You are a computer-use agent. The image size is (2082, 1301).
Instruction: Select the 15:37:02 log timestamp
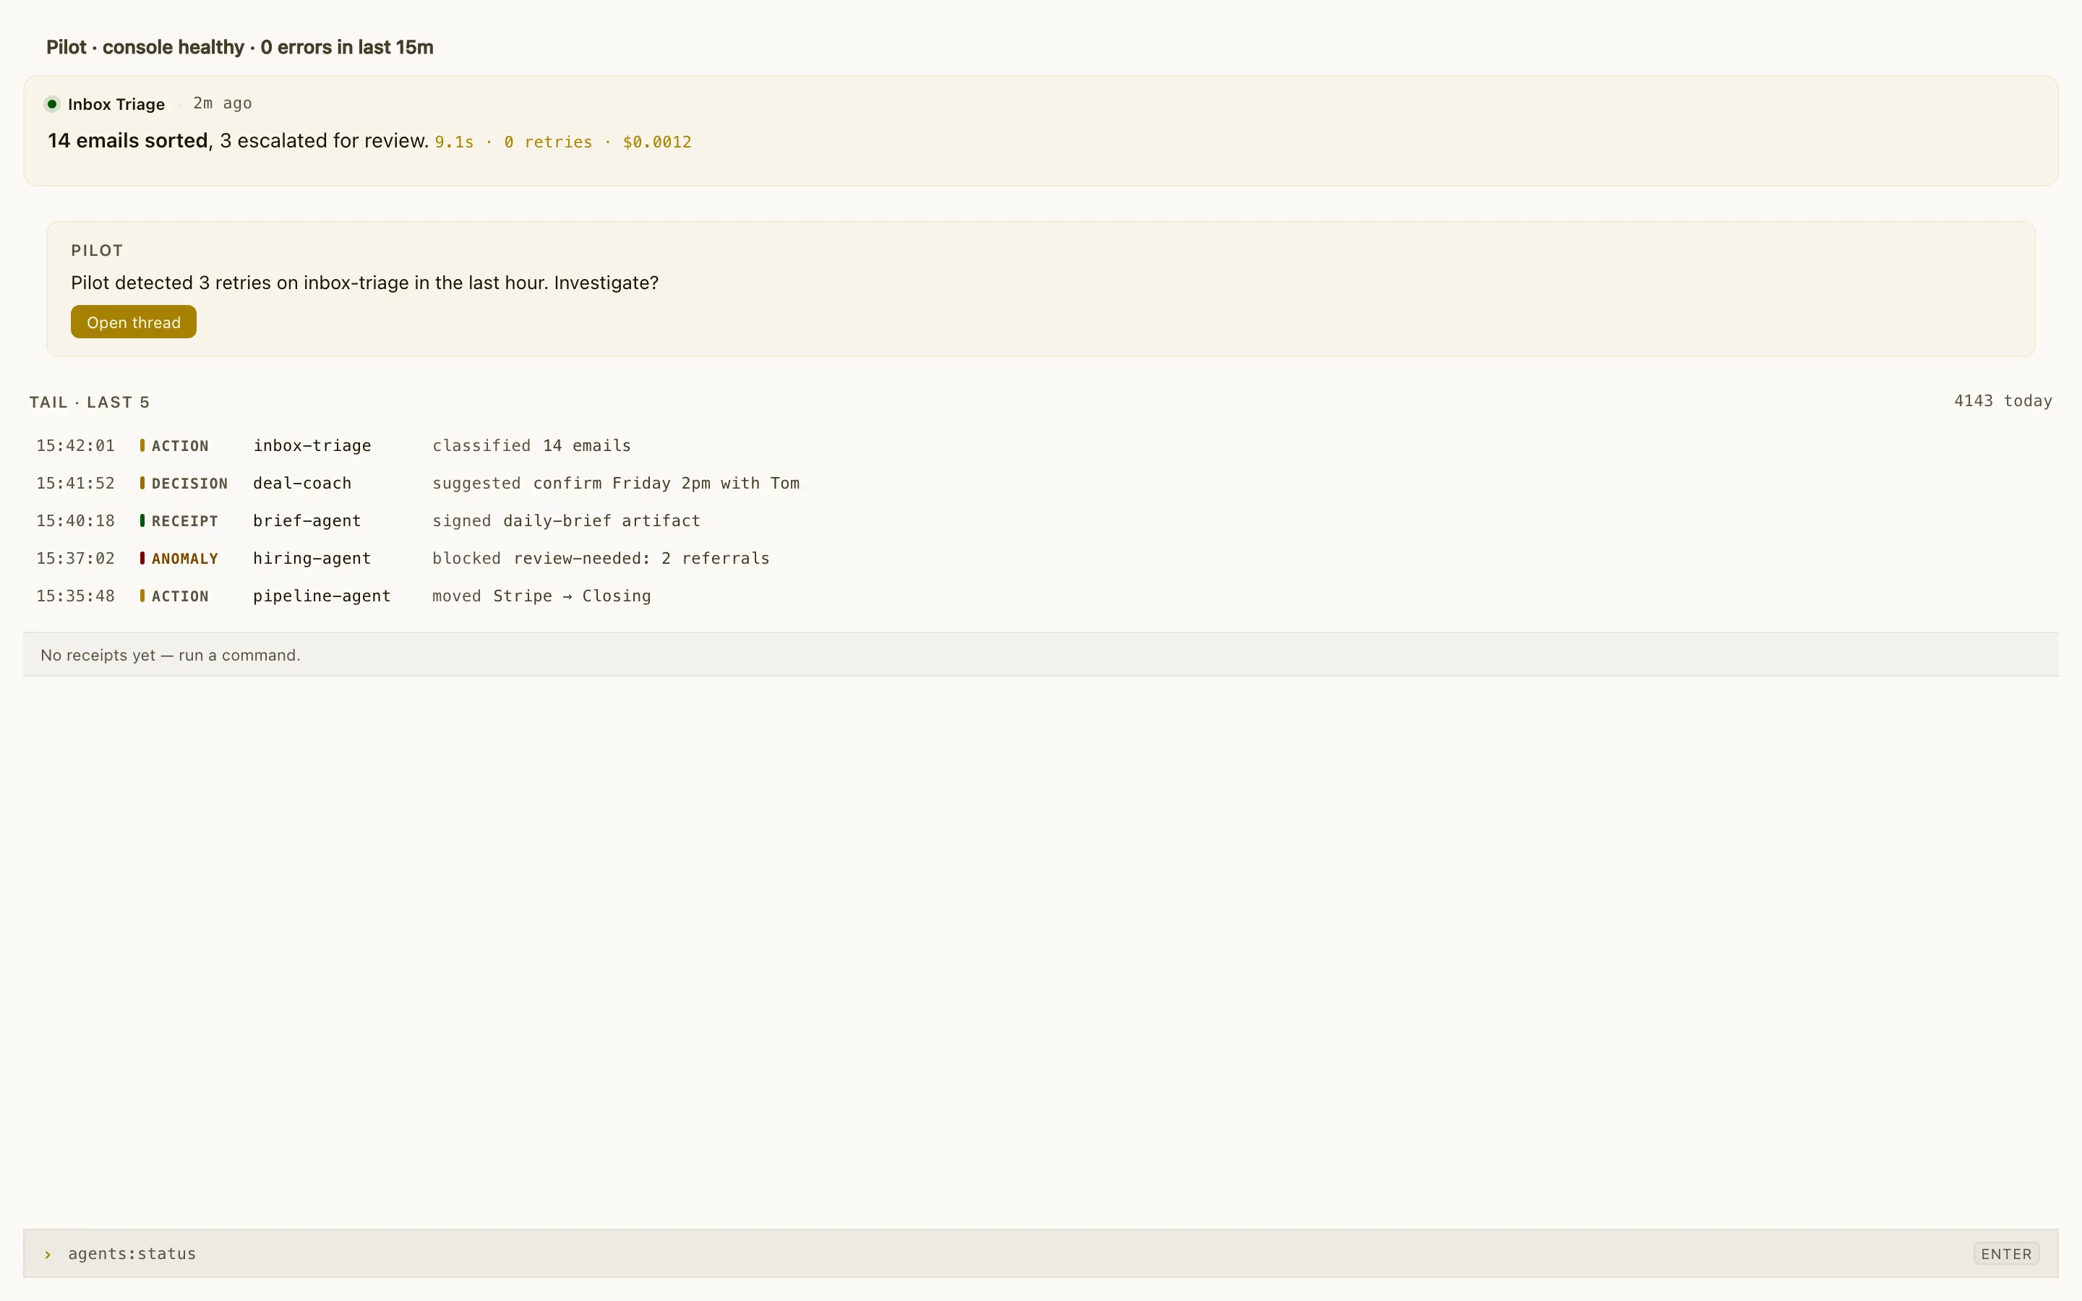76,559
